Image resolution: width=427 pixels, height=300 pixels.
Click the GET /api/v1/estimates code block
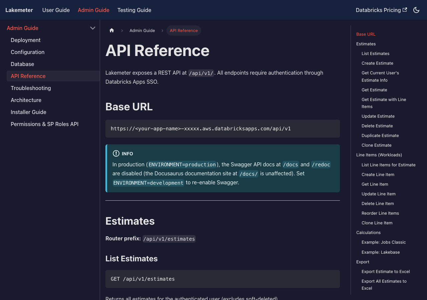pos(223,279)
